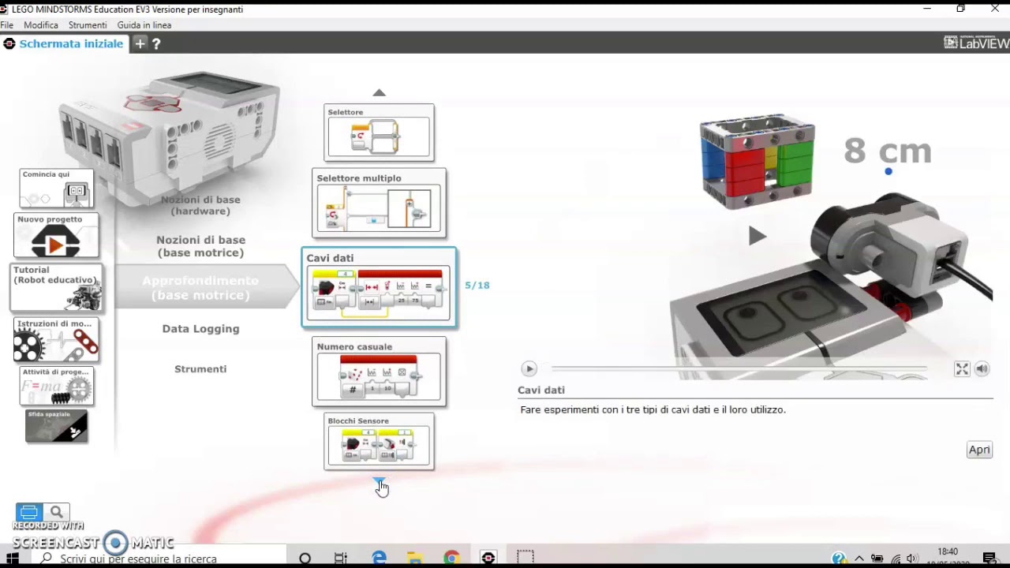Start the video with large play arrow

coord(757,235)
